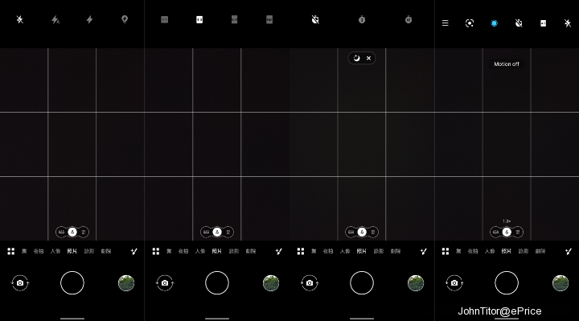The image size is (579, 321).
Task: Open the modes grid in timer options screen
Action: (x=301, y=251)
